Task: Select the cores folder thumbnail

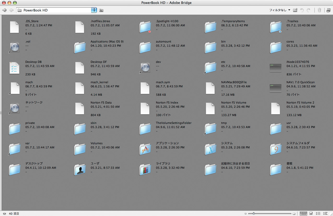Action: (x=276, y=47)
